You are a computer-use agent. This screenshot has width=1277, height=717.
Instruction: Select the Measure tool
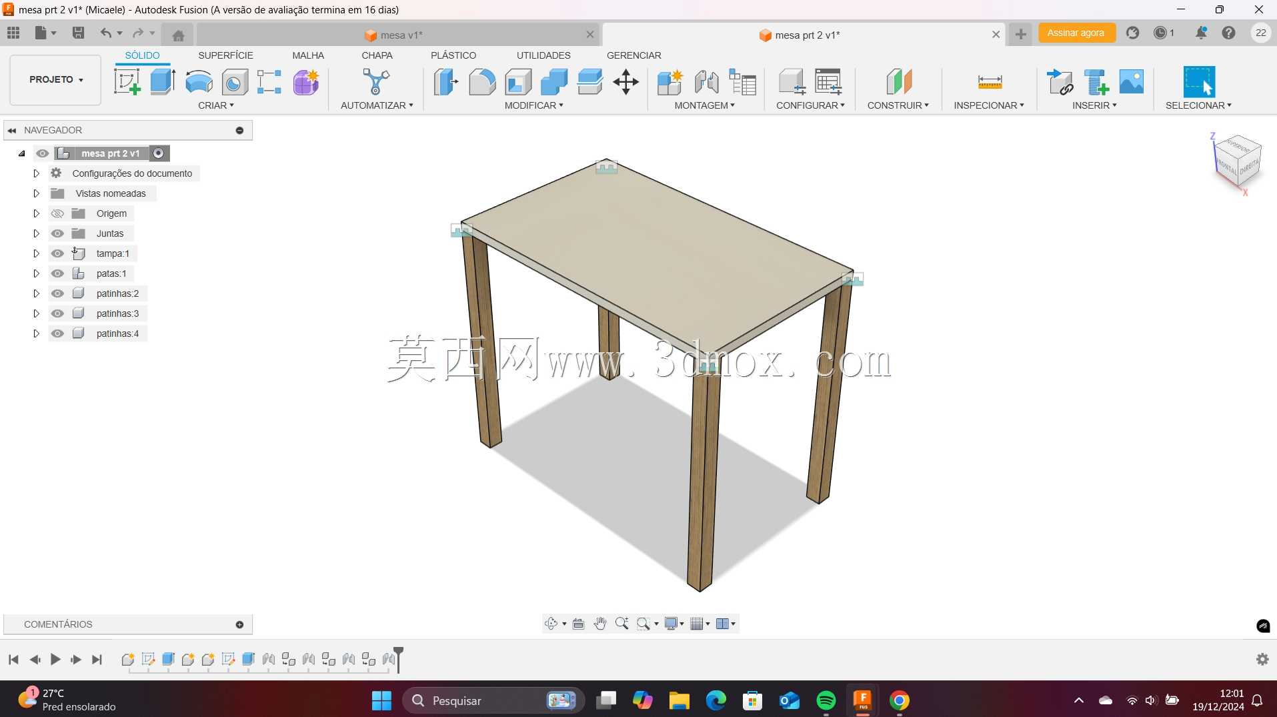click(x=990, y=82)
